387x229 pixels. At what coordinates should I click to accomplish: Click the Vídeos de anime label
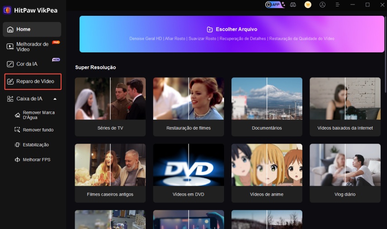pos(267,194)
